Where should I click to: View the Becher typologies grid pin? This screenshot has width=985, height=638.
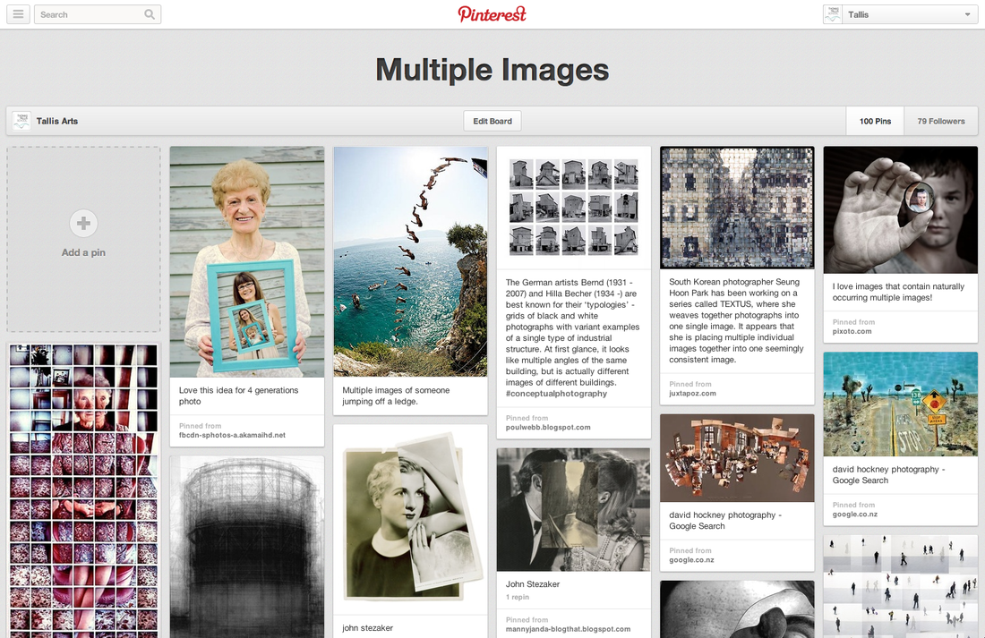point(573,206)
